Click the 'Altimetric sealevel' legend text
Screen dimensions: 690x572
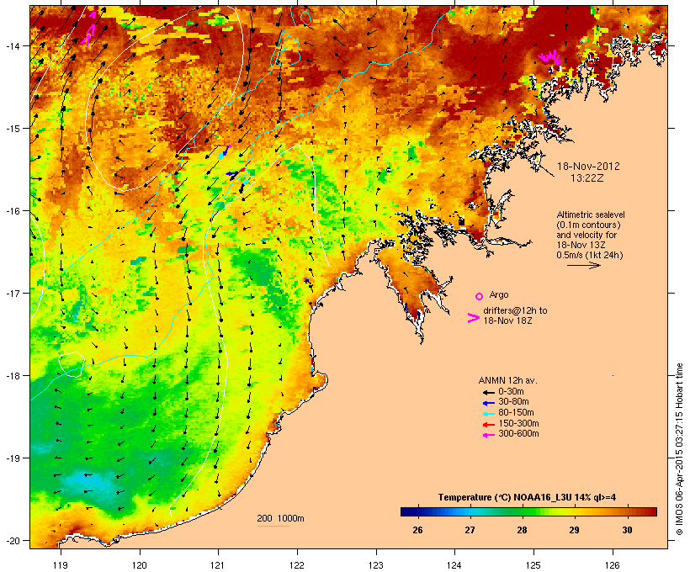pos(591,214)
